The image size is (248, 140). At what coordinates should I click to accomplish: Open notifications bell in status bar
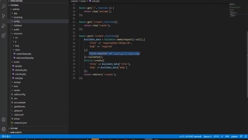tap(245, 136)
